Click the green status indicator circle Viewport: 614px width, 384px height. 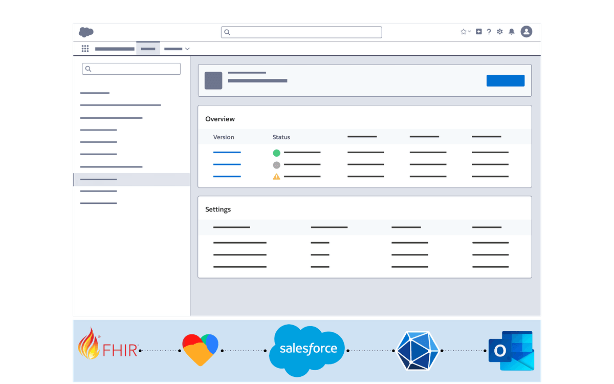click(276, 153)
